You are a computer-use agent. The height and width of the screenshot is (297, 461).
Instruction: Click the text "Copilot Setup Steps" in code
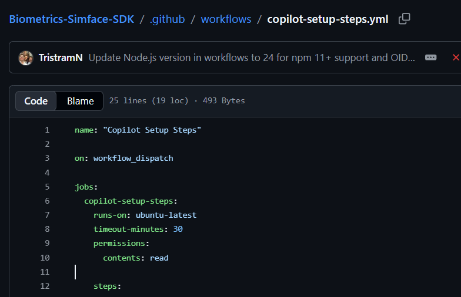click(152, 130)
